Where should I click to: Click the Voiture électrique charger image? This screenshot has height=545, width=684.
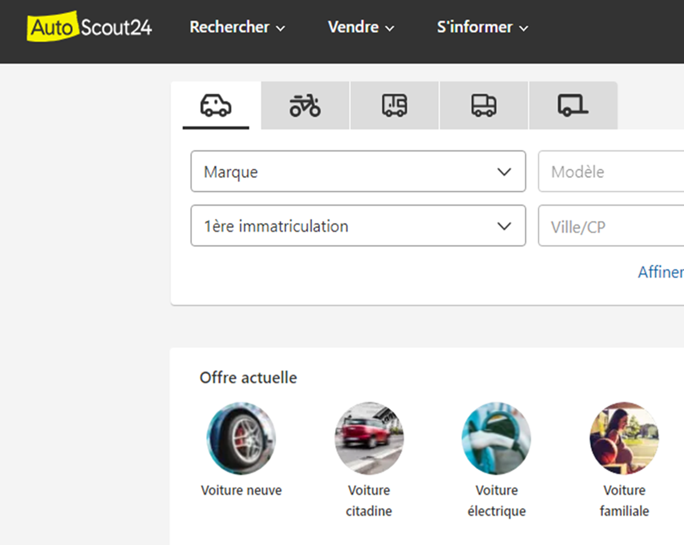click(x=497, y=438)
